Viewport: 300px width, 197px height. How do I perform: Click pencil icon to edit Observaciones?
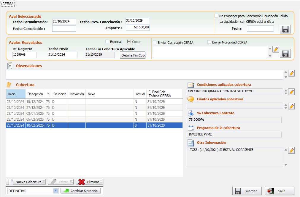pyautogui.click(x=291, y=73)
